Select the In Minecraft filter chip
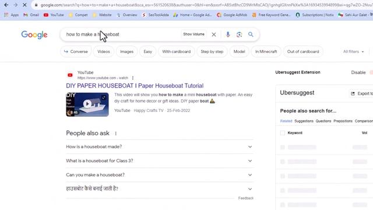Screen dimensions: 373x210 click(266, 52)
